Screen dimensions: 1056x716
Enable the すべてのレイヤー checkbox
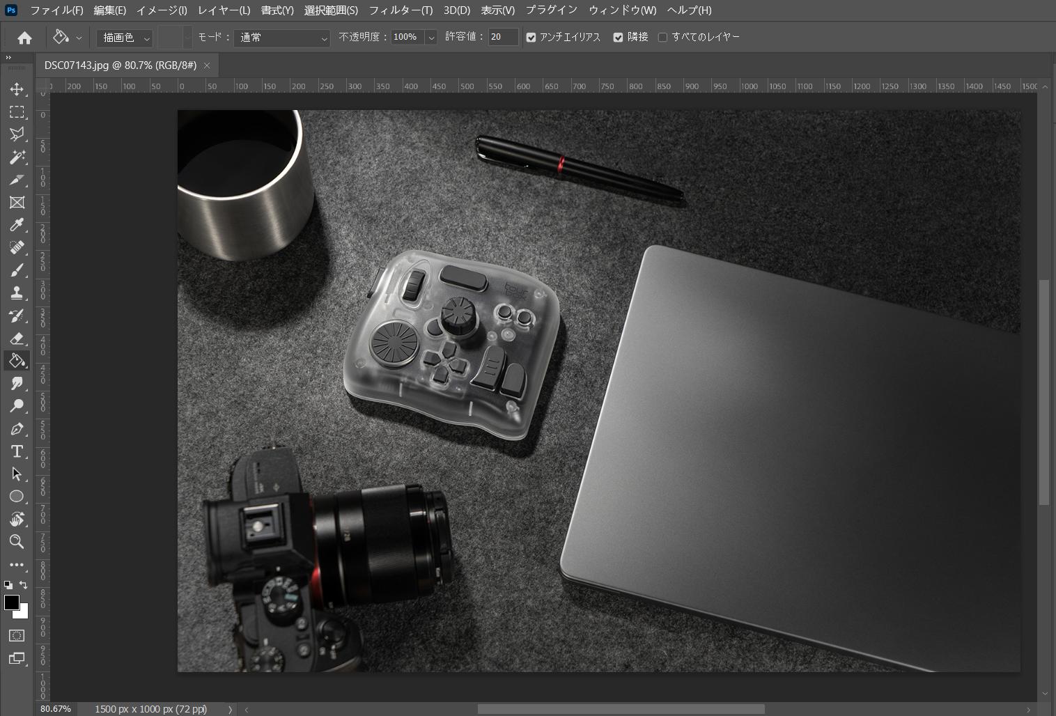[662, 38]
